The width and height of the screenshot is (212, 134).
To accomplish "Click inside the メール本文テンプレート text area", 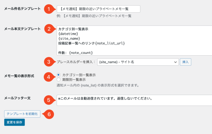I will 134,41.
